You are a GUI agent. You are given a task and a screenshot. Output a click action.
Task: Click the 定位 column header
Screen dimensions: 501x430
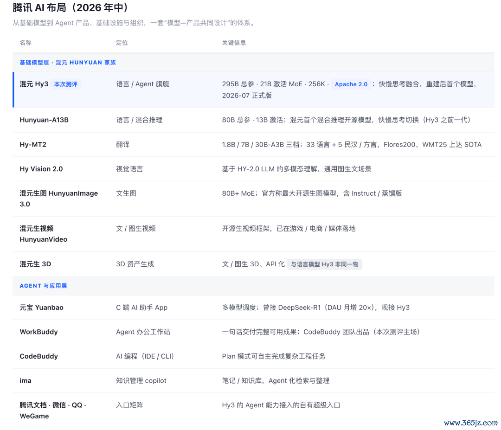coord(122,43)
